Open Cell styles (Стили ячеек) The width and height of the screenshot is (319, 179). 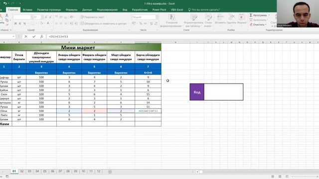pyautogui.click(x=208, y=21)
